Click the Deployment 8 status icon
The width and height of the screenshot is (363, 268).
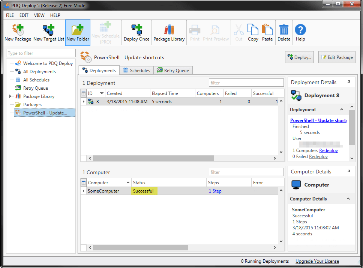(x=296, y=95)
